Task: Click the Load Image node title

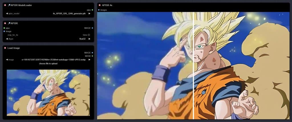Action: coord(14,48)
